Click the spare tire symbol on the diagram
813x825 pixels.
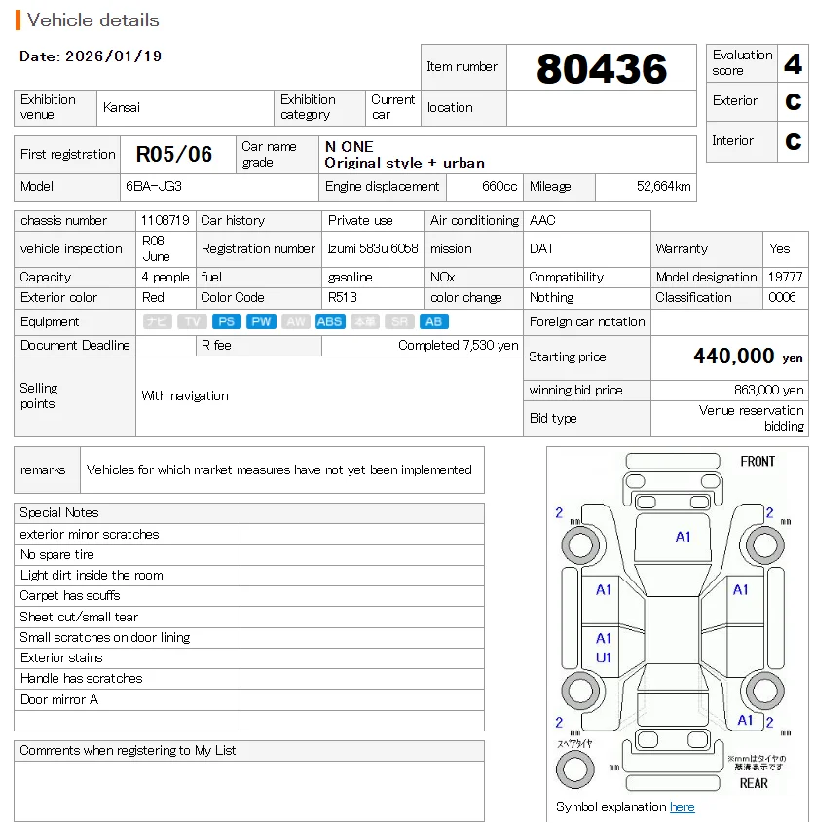coord(576,767)
